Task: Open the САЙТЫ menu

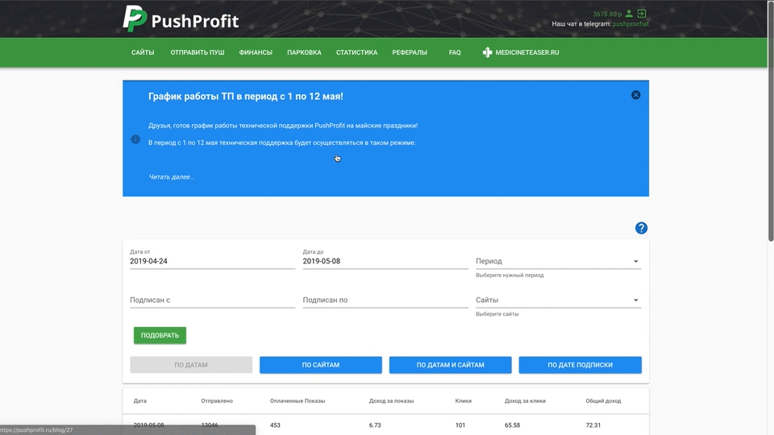Action: (143, 52)
